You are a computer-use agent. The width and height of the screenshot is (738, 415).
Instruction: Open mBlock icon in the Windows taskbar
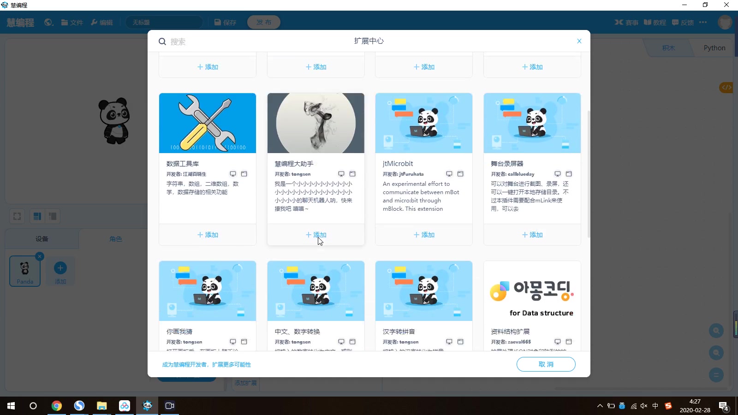tap(147, 406)
